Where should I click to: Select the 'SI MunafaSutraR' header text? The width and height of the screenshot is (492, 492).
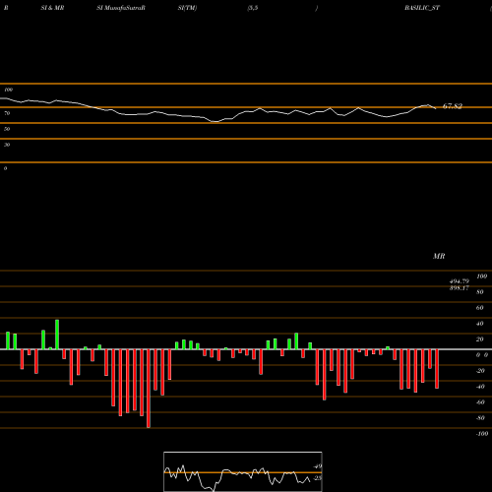[x=121, y=8]
